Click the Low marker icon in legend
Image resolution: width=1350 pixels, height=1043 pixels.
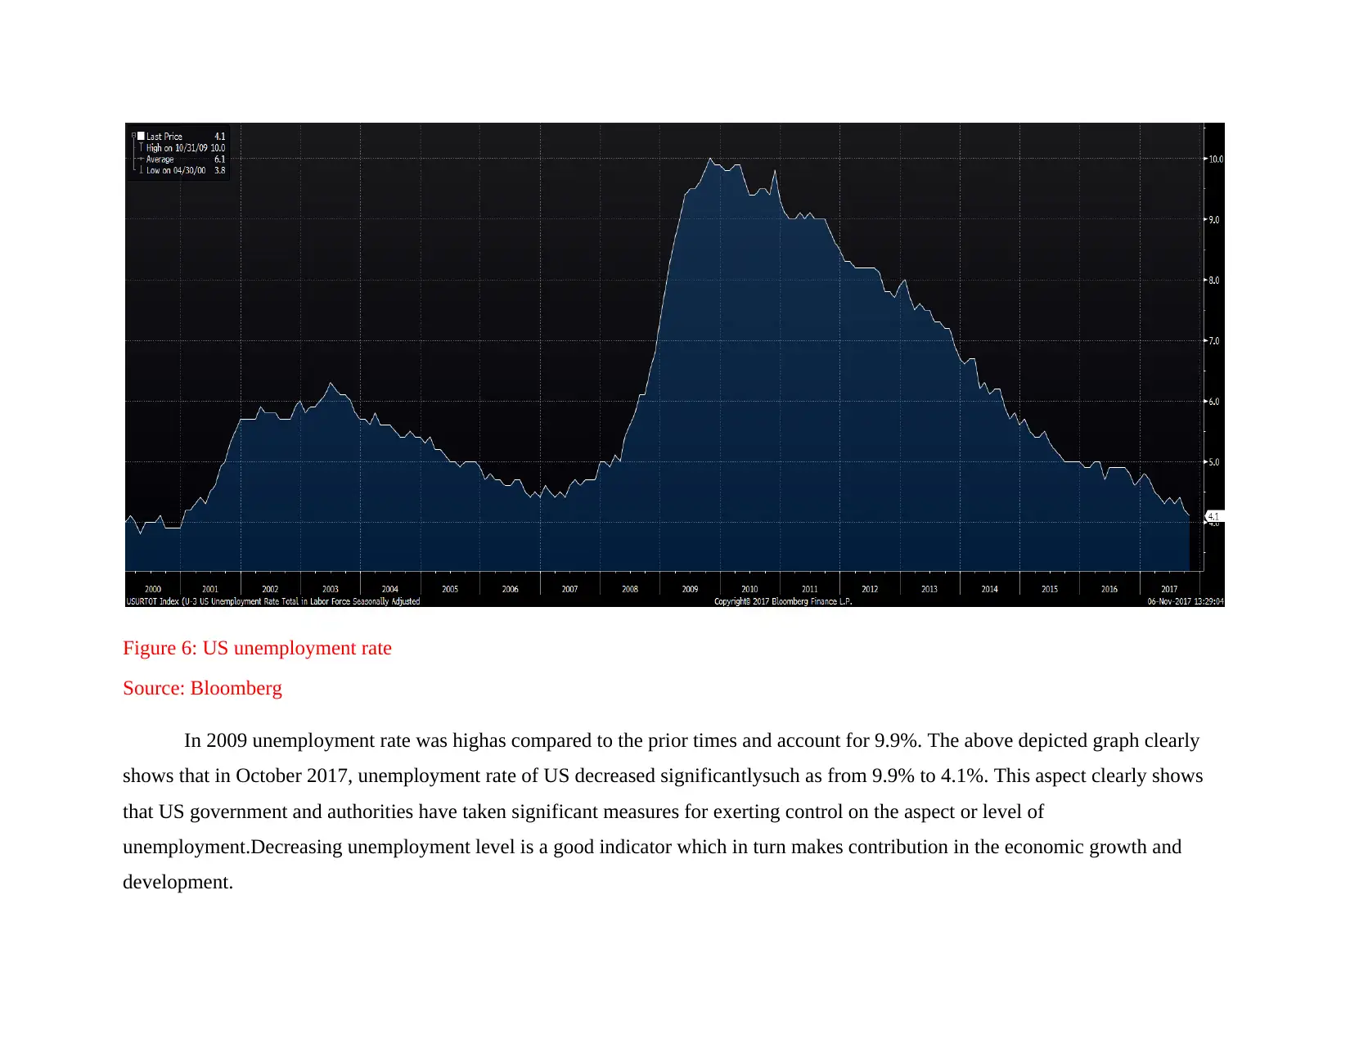[x=141, y=170]
